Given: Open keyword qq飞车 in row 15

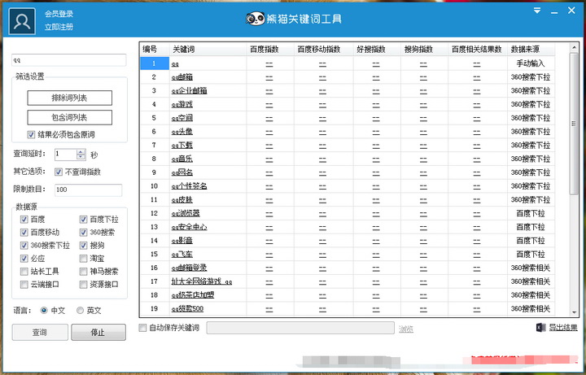Looking at the screenshot, I should click(x=182, y=255).
